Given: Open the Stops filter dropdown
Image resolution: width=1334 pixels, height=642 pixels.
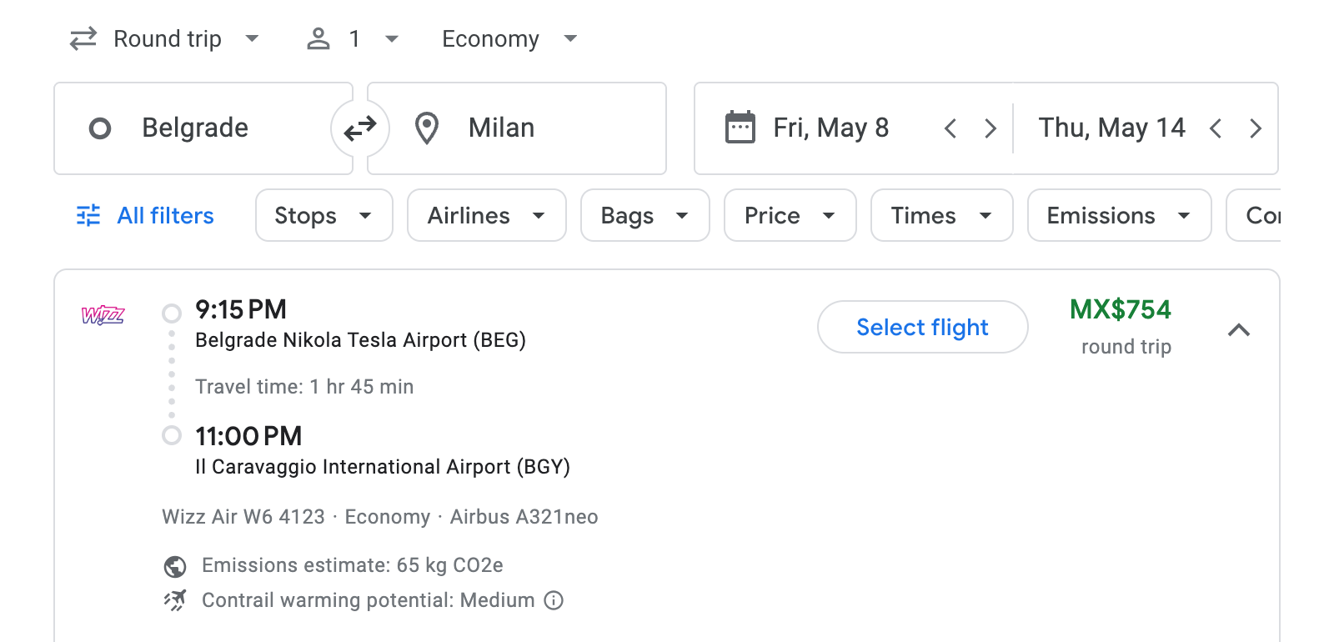Looking at the screenshot, I should click(x=323, y=215).
